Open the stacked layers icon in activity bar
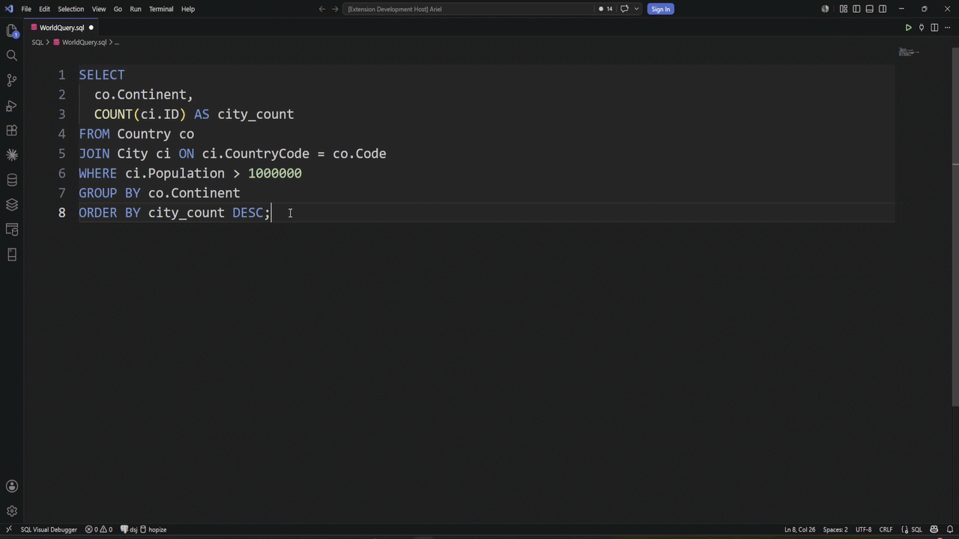This screenshot has width=959, height=539. [x=12, y=204]
